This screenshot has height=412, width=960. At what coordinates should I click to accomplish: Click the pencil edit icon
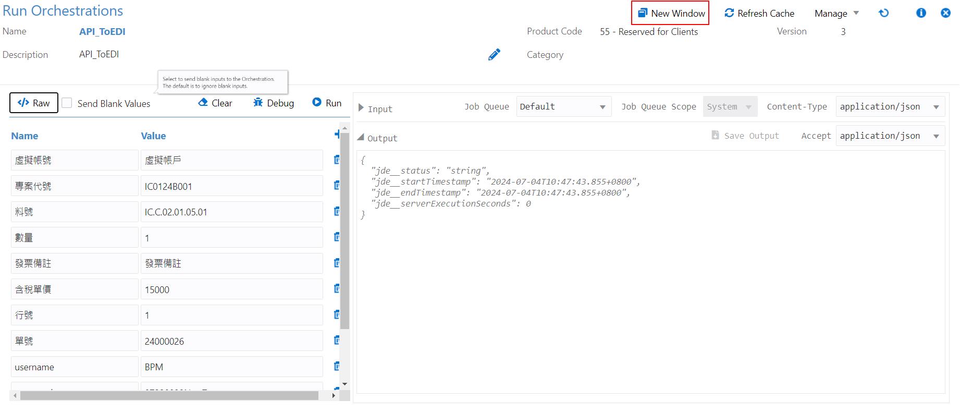pos(494,54)
